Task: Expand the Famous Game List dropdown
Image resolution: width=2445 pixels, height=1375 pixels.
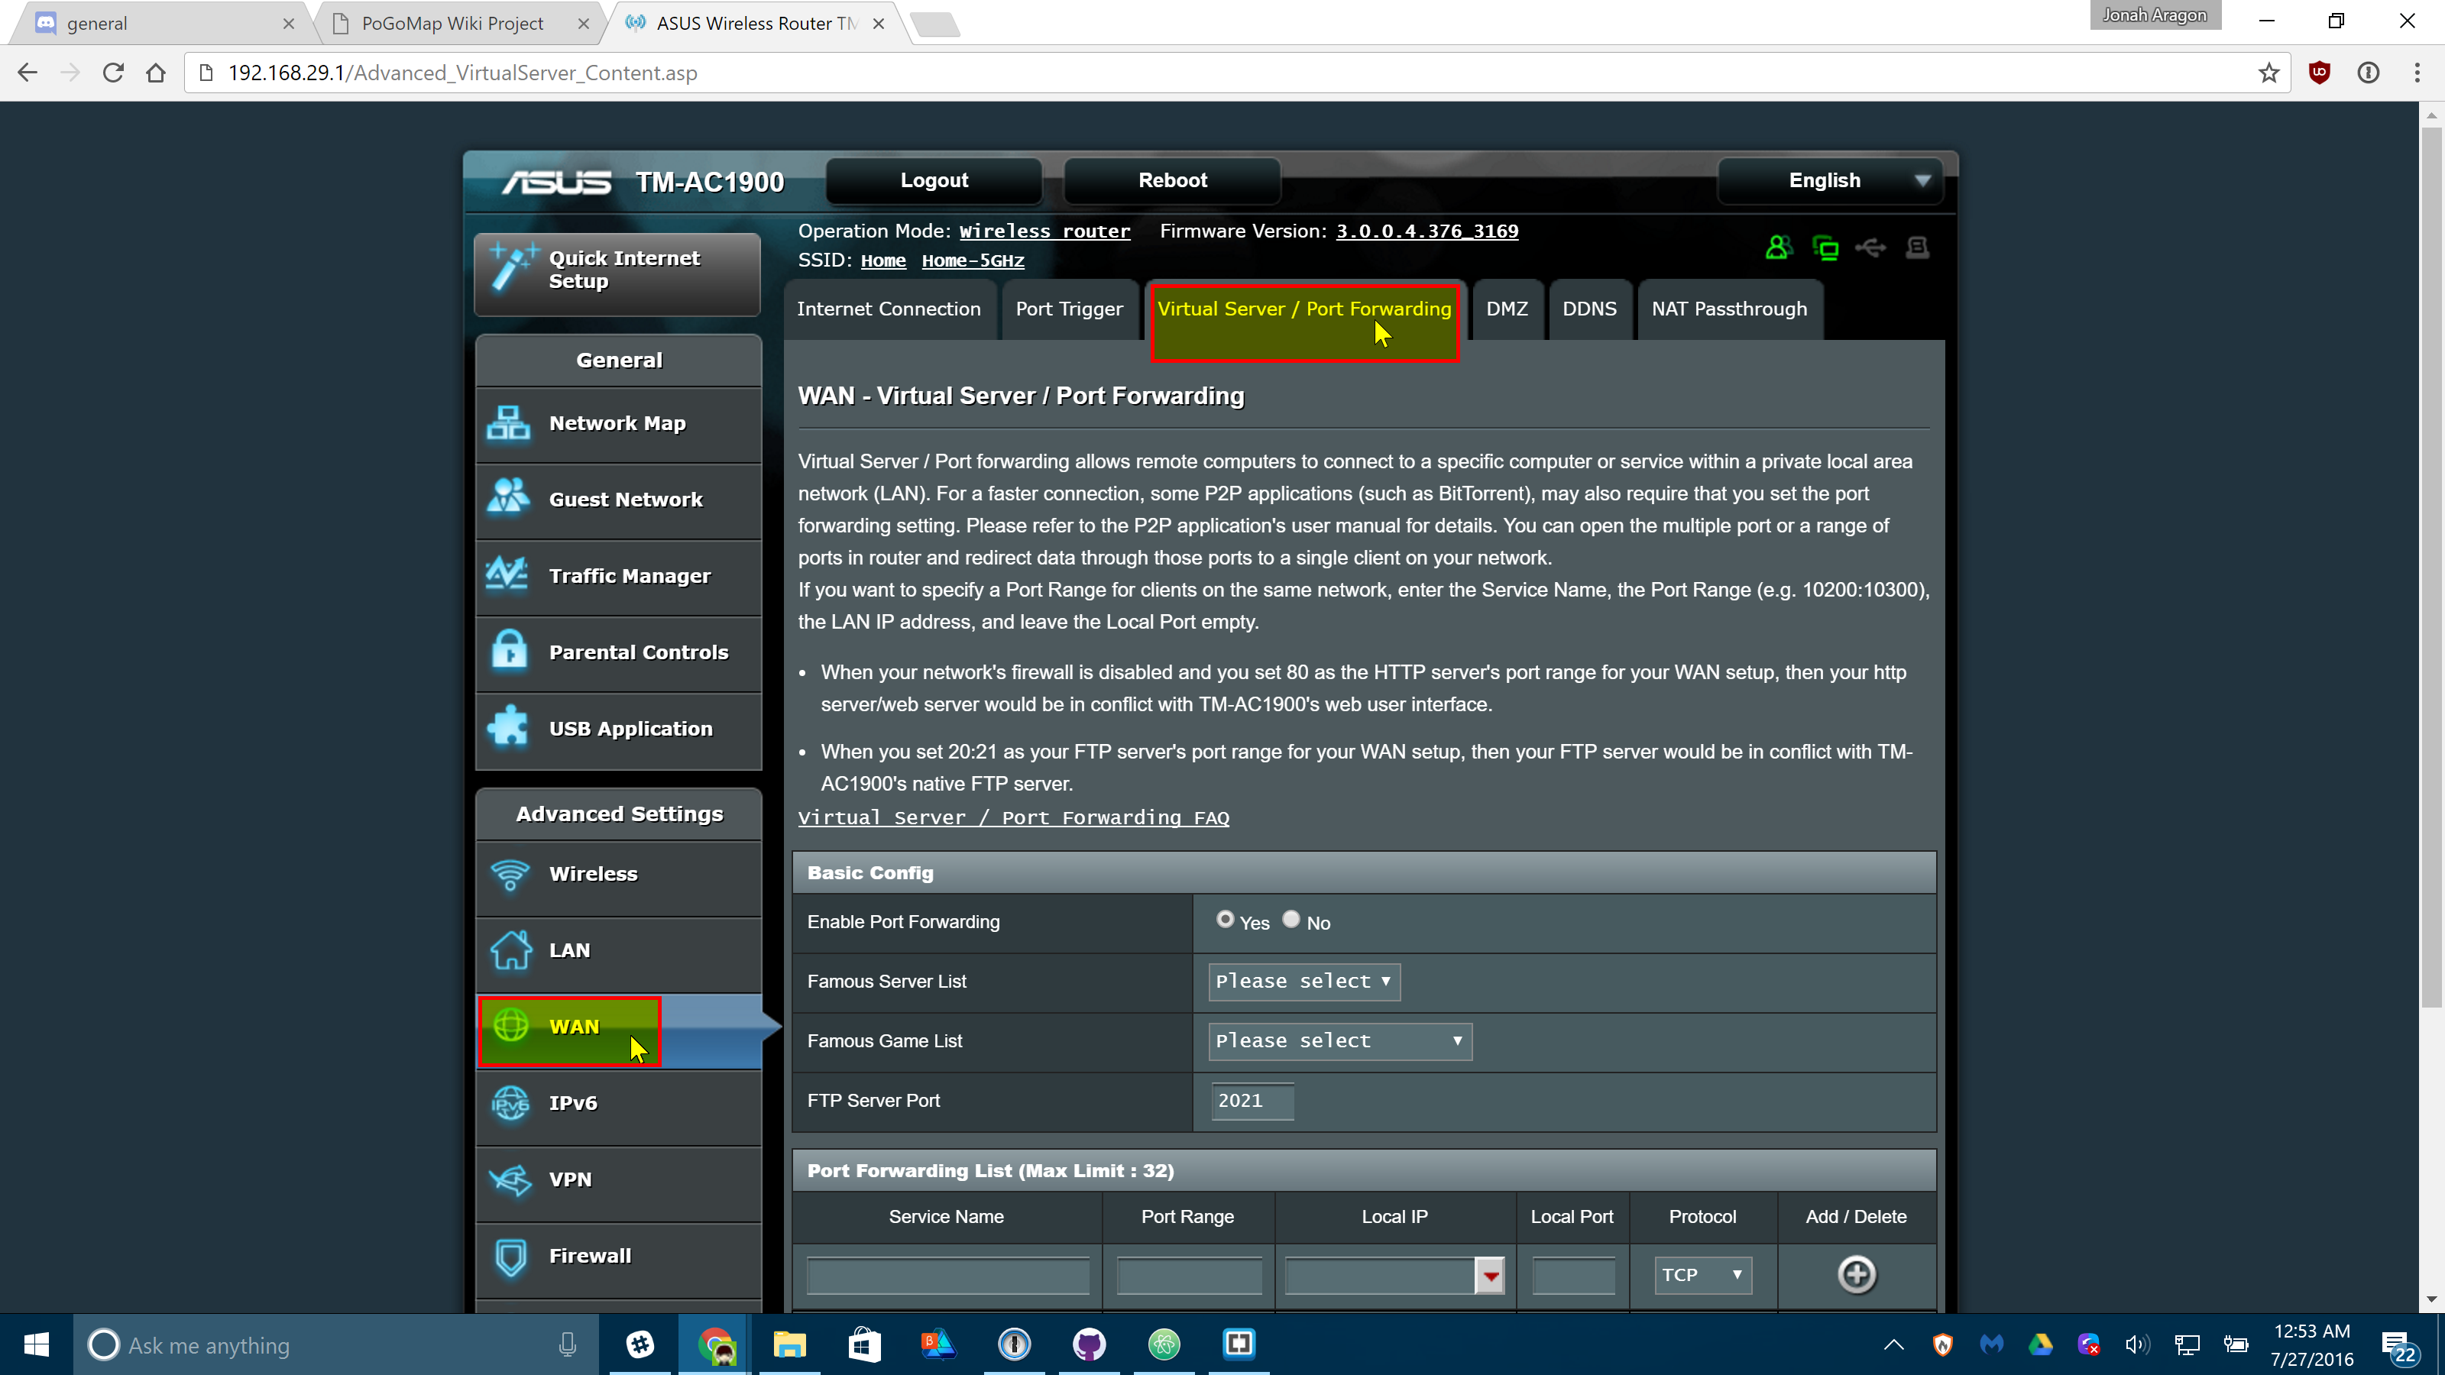Action: (x=1339, y=1041)
